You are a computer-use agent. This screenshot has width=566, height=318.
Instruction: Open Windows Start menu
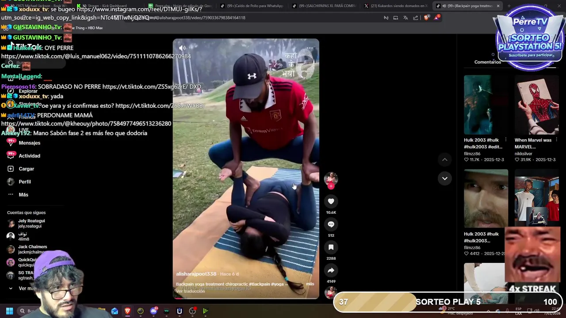9,311
